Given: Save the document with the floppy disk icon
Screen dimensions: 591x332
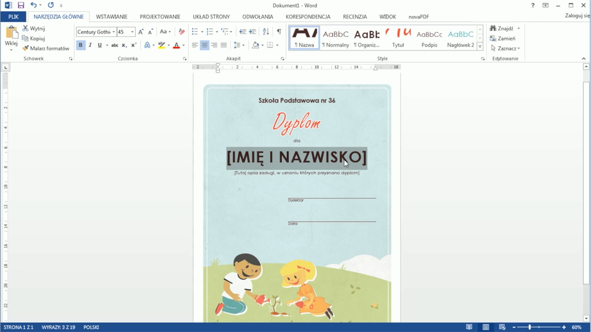Looking at the screenshot, I should click(20, 6).
